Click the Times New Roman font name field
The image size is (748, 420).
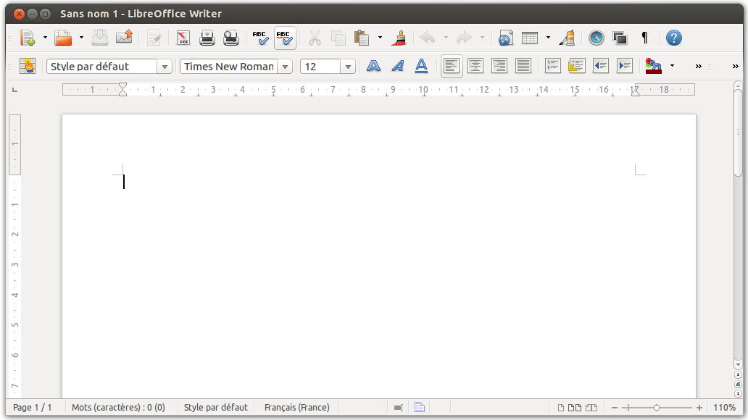coord(228,67)
